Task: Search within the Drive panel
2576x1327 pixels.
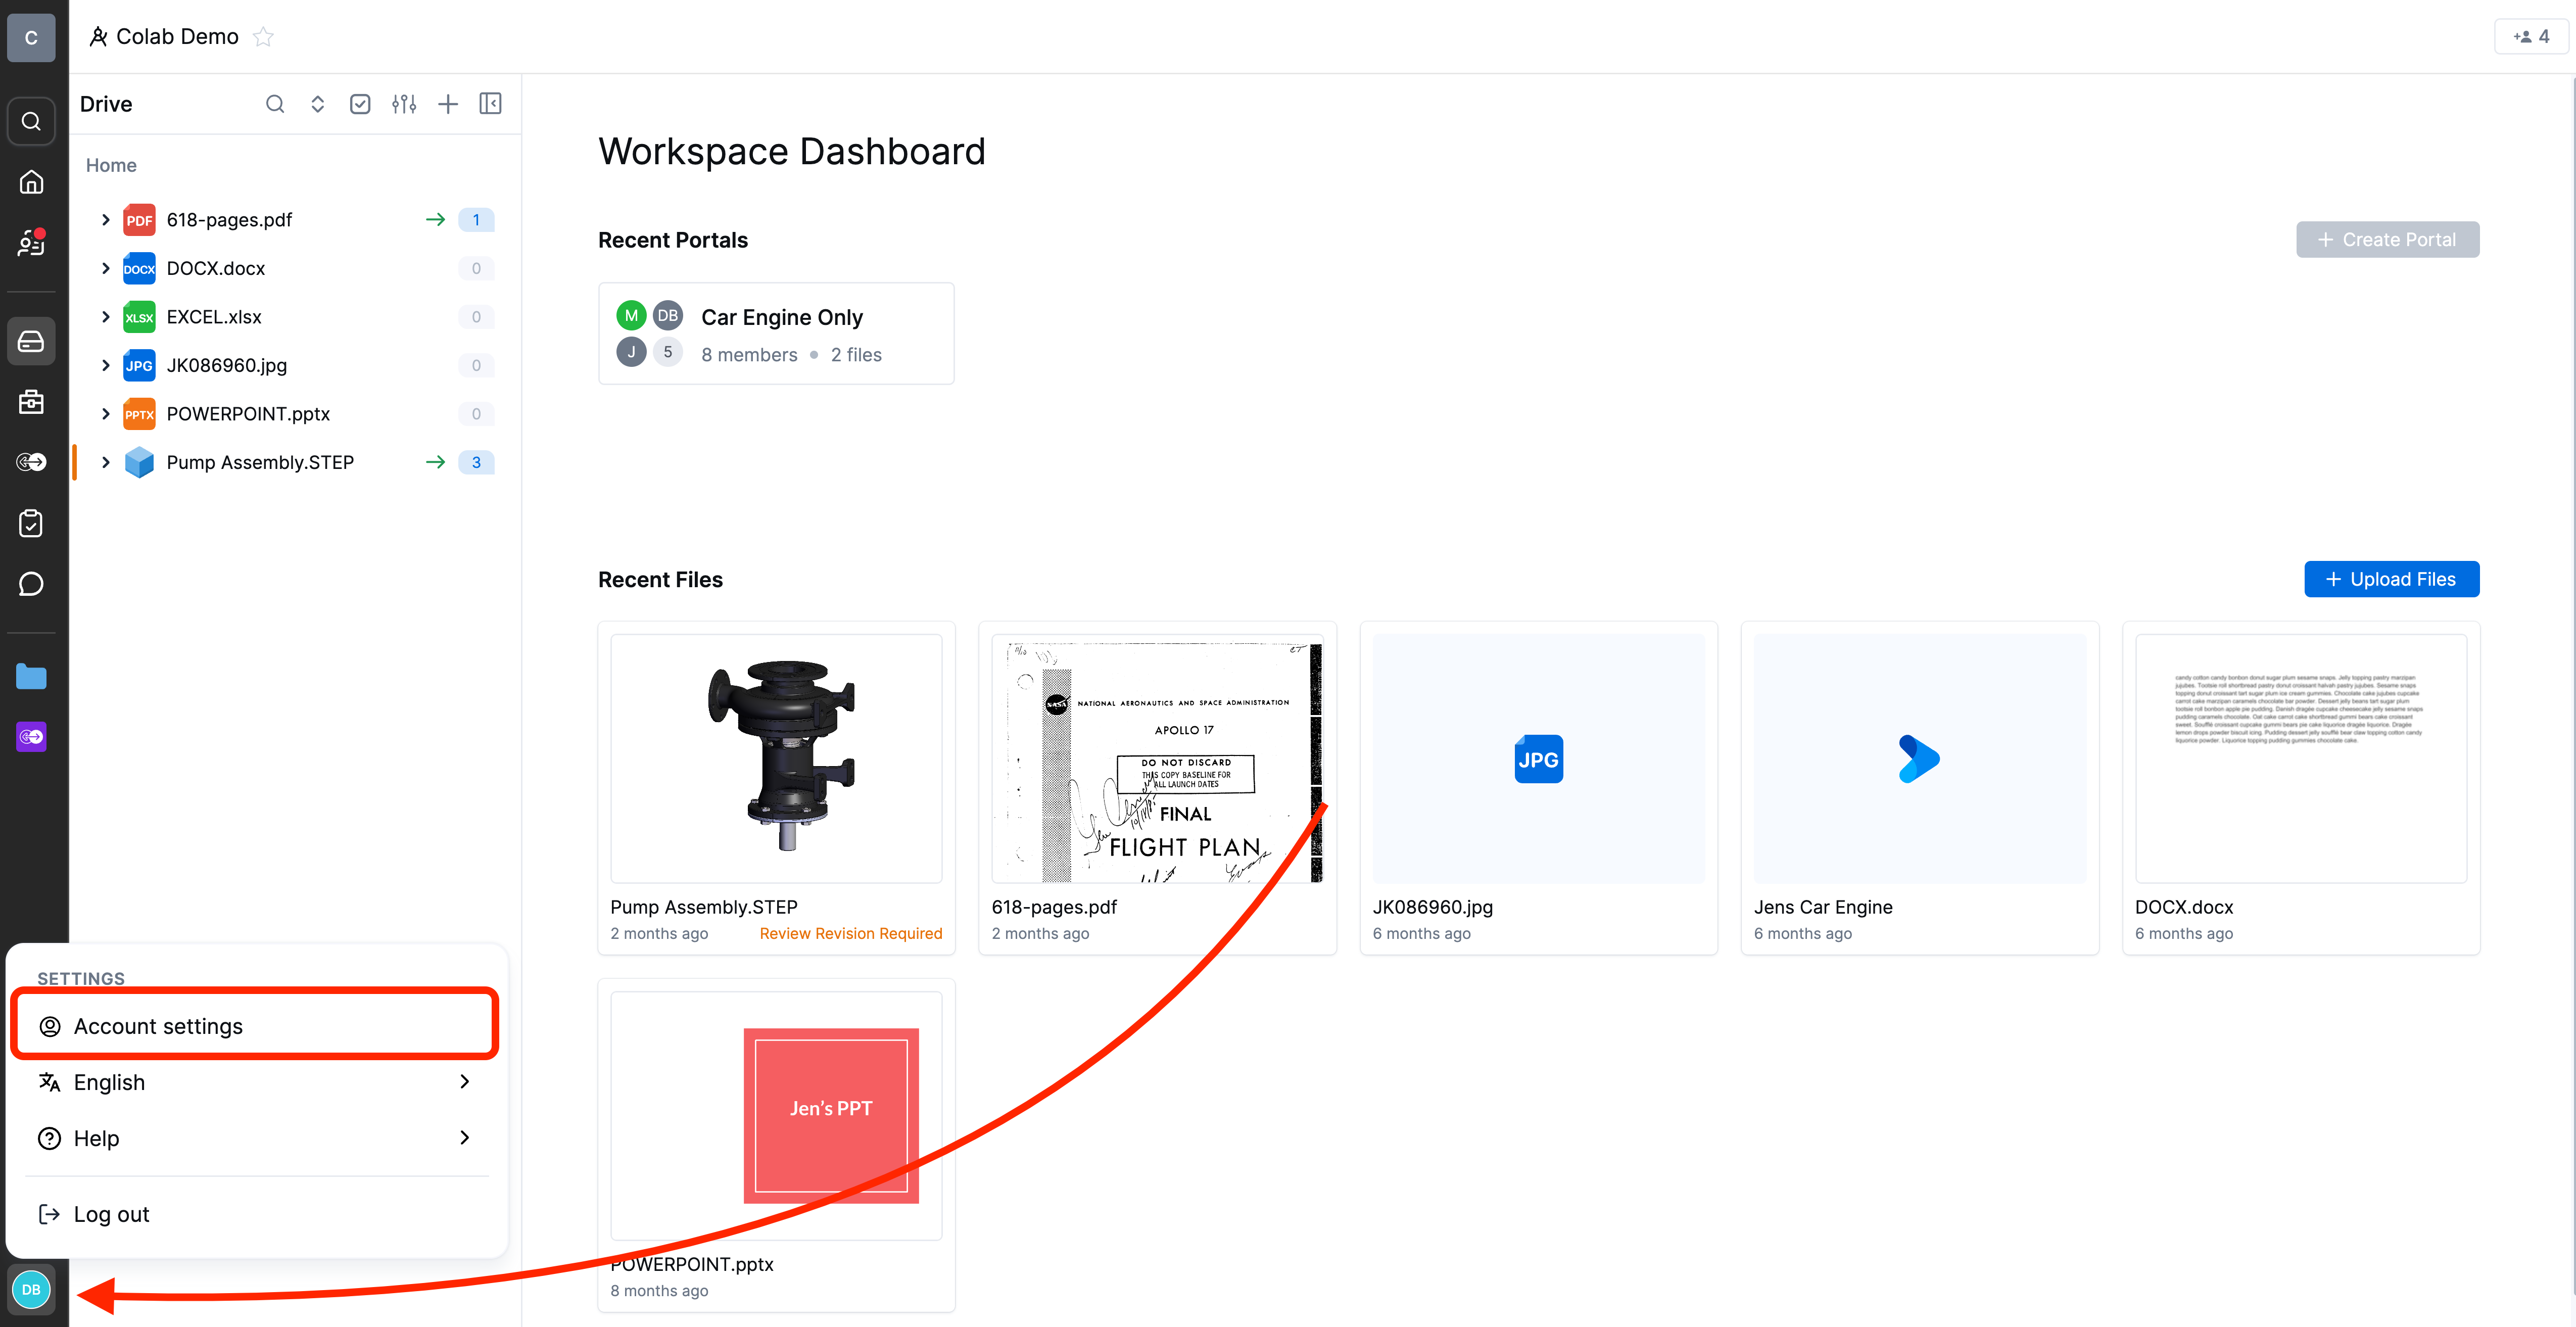Action: (275, 104)
